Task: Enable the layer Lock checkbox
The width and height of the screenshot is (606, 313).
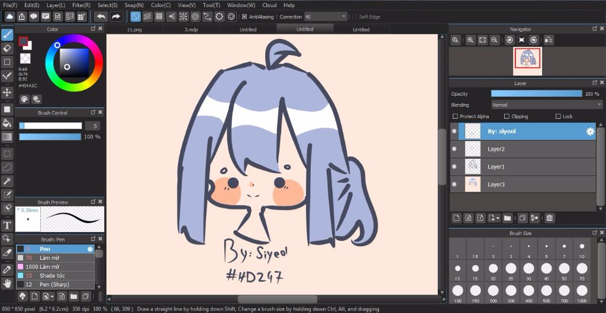Action: tap(558, 116)
